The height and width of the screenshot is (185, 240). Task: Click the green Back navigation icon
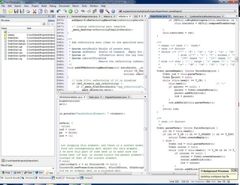70,11
